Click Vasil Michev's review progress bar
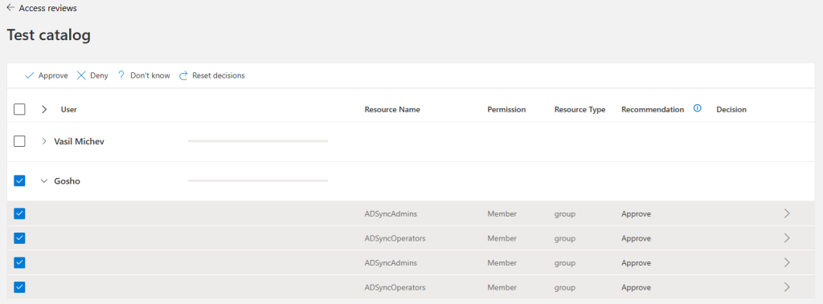The height and width of the screenshot is (304, 823). click(x=258, y=141)
